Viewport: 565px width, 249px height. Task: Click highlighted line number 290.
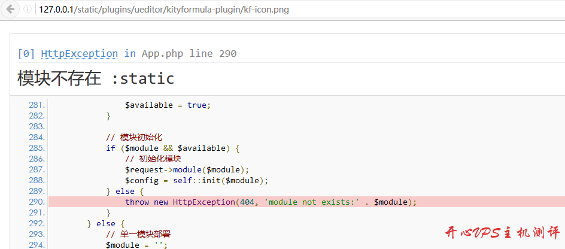click(37, 202)
